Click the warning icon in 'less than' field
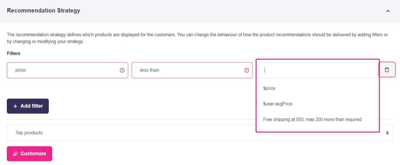The height and width of the screenshot is (165, 400). pos(247,70)
